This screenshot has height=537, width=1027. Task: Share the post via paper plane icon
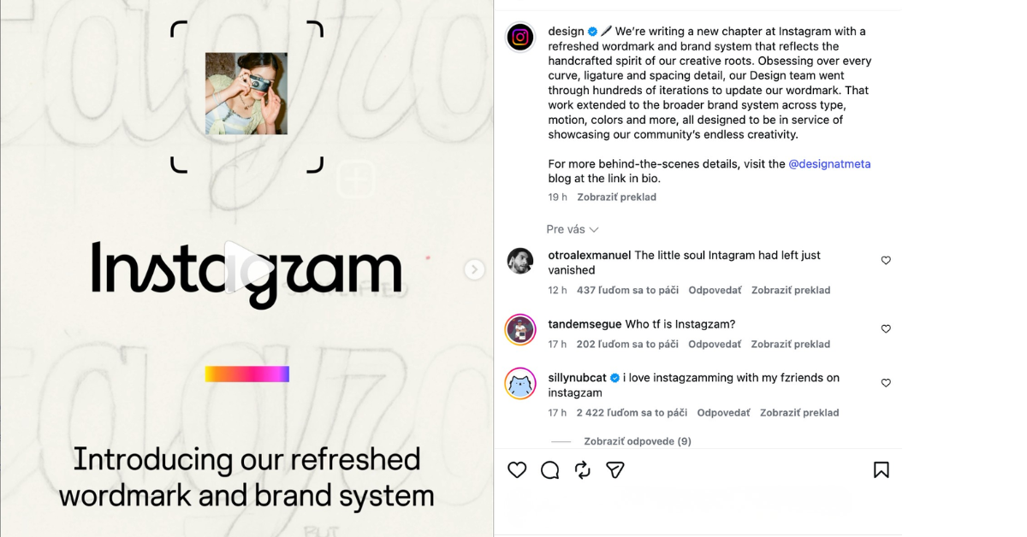click(x=615, y=469)
